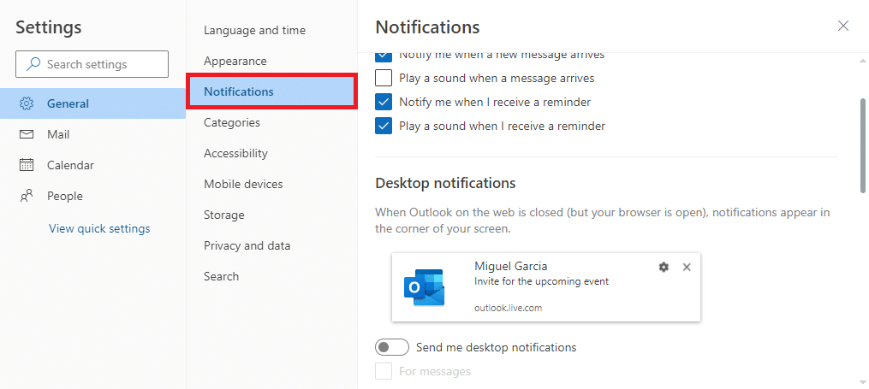The width and height of the screenshot is (869, 389).
Task: Click the Notifications panel title
Action: click(x=427, y=27)
